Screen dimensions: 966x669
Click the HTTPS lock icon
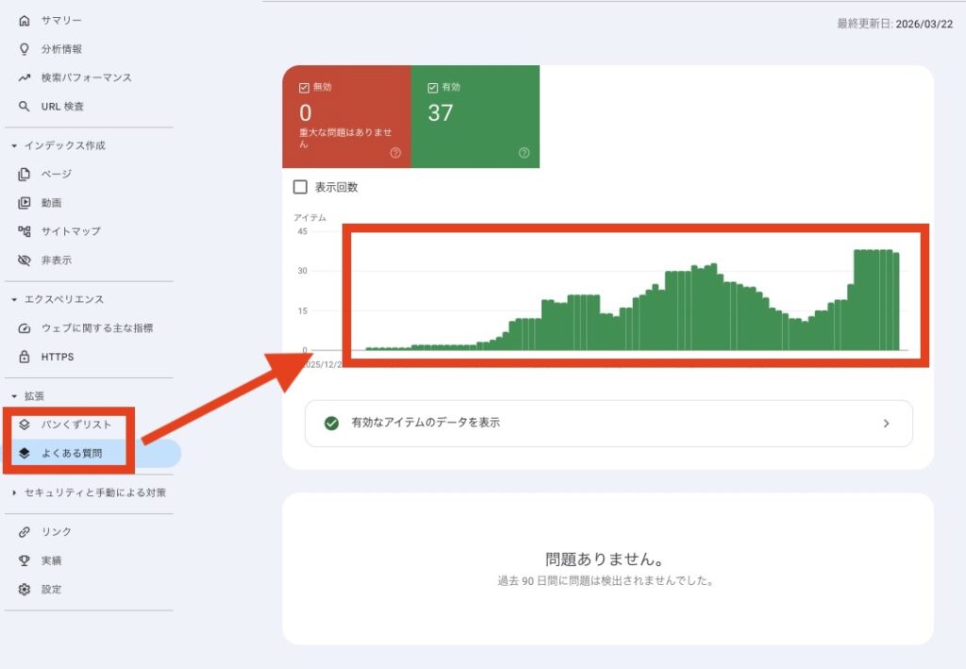pyautogui.click(x=25, y=357)
